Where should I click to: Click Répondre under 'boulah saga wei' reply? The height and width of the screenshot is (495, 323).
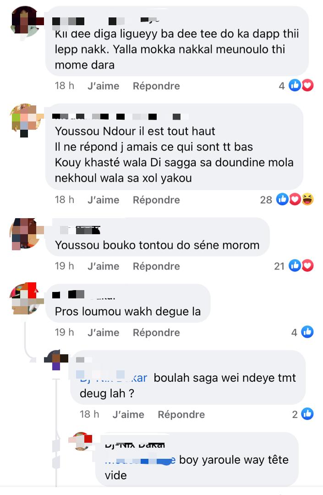pyautogui.click(x=181, y=414)
